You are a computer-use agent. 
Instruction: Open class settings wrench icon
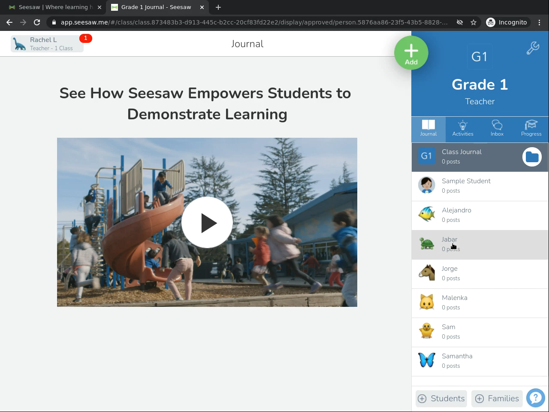pos(533,48)
